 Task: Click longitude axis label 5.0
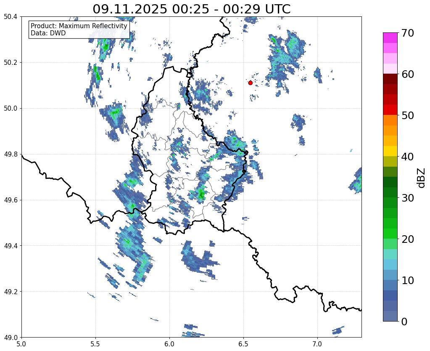coord(21,344)
